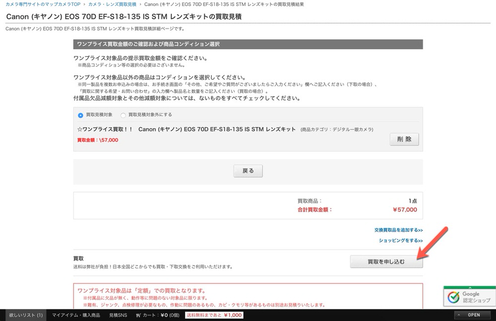Click the page heading Canon EOS 70D 買取見積
Viewport: 496px width, 321px height.
click(124, 16)
